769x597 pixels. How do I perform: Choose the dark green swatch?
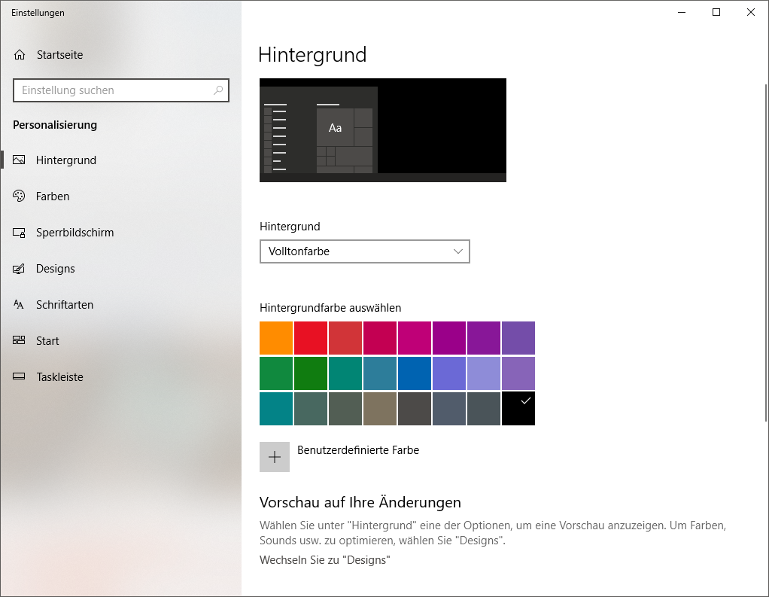pos(311,373)
